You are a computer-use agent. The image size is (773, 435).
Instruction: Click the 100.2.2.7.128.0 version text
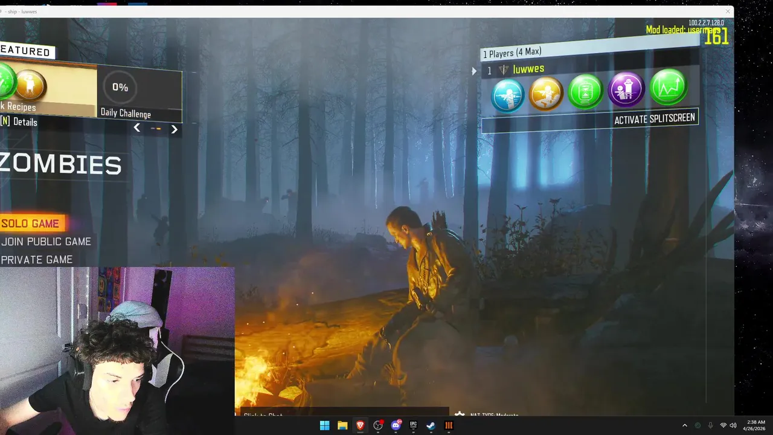[x=706, y=22]
